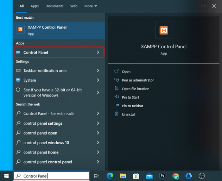Click the XAMPP icon in best match row
This screenshot has height=181, width=222.
20,29
